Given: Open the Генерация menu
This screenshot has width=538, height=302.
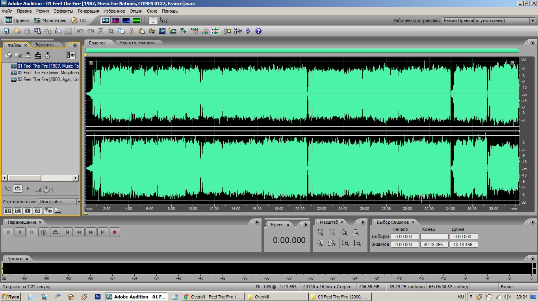Looking at the screenshot, I should point(88,11).
